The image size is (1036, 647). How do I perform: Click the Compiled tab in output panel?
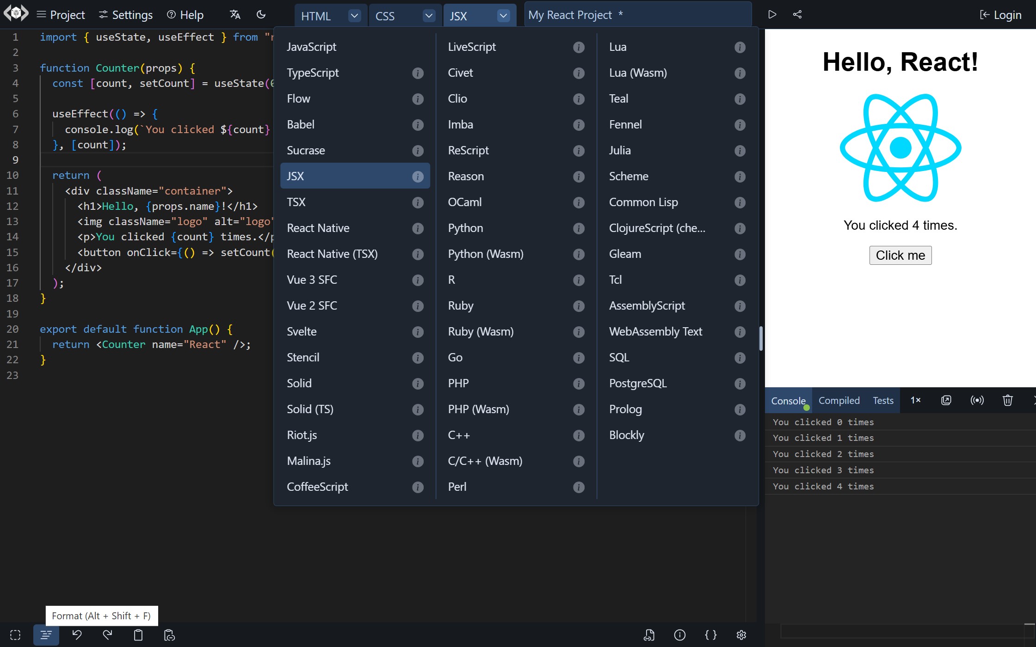click(839, 400)
